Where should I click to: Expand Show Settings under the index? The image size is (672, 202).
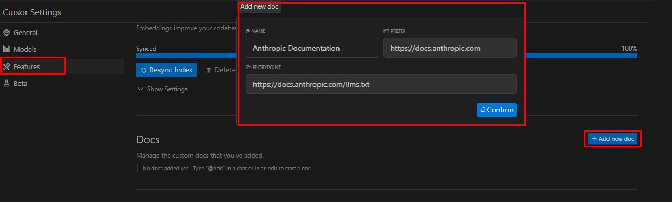pyautogui.click(x=163, y=89)
